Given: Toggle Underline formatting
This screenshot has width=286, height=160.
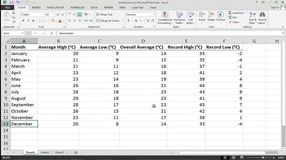Looking at the screenshot, I should [x=33, y=21].
